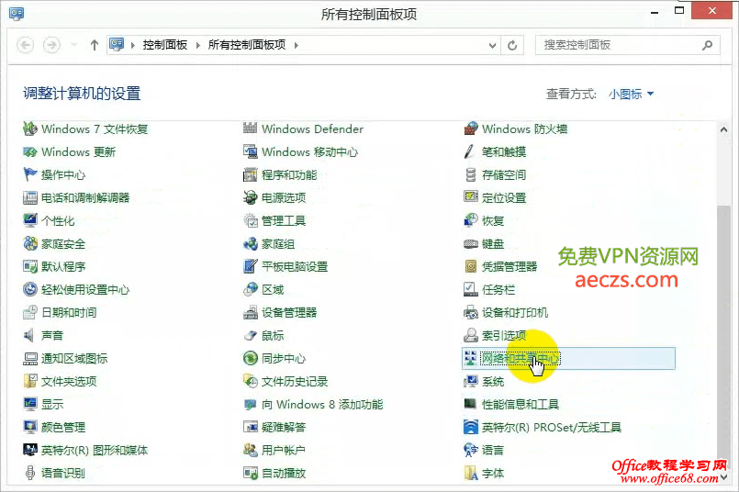
Task: Open the 同步中心 green icon
Action: click(x=251, y=358)
